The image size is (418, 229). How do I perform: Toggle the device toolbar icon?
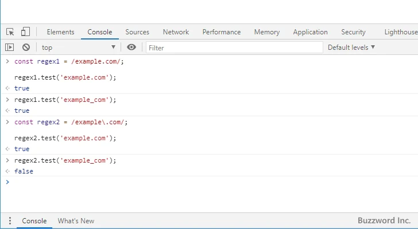click(25, 32)
